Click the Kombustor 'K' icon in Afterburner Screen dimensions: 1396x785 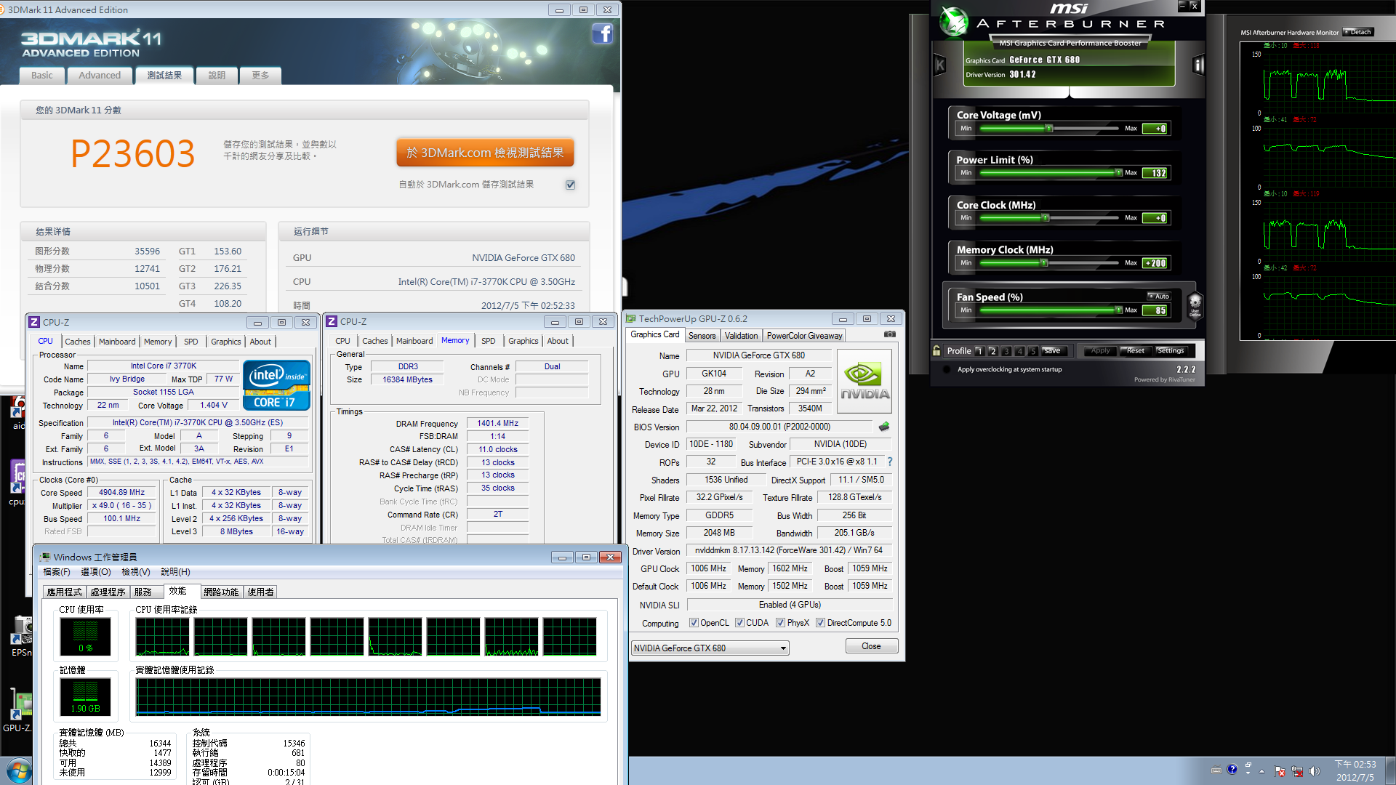940,65
